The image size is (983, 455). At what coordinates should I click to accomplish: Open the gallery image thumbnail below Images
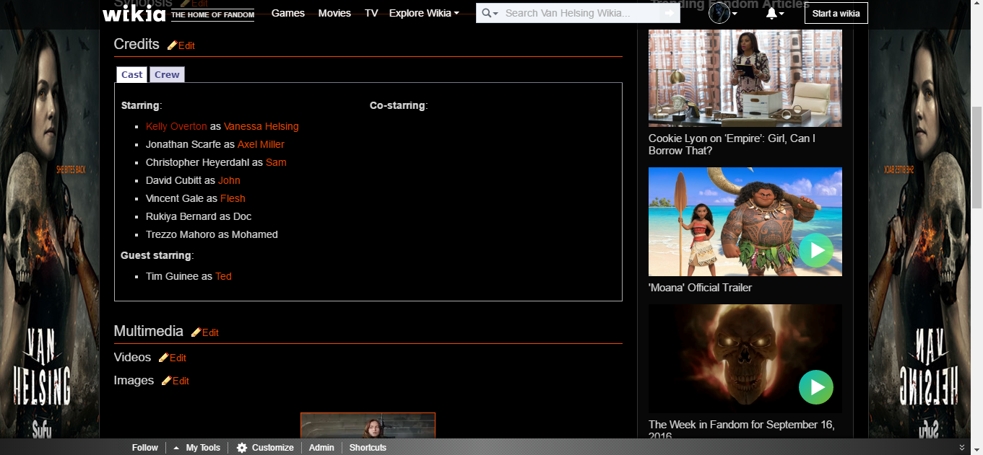point(368,425)
